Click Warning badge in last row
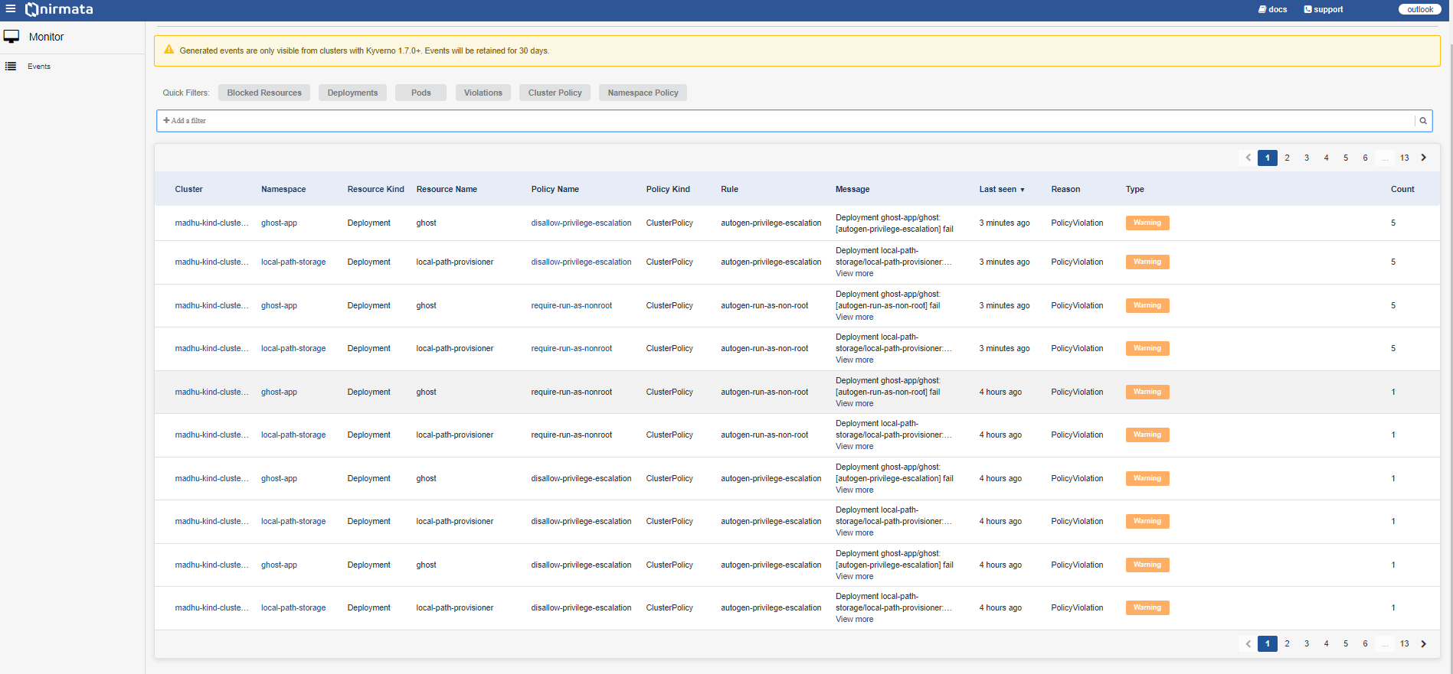 pos(1147,608)
